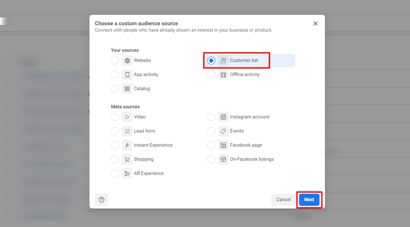Click the Events ticket icon
Screen dimensions: 410x227
[223, 131]
